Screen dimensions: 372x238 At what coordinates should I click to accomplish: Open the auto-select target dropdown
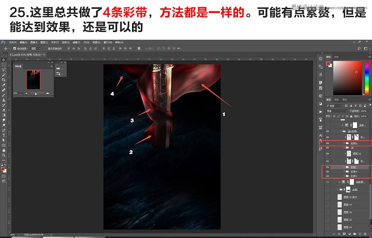[x=36, y=48]
